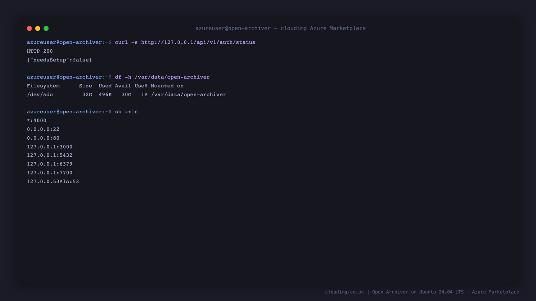Click the 'Filesystem' column header

[x=43, y=86]
